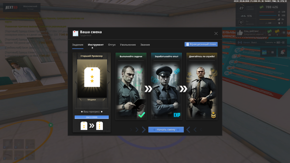
Task: Click the thumbs-up Соц. рейтинг icon
Action: point(240,33)
